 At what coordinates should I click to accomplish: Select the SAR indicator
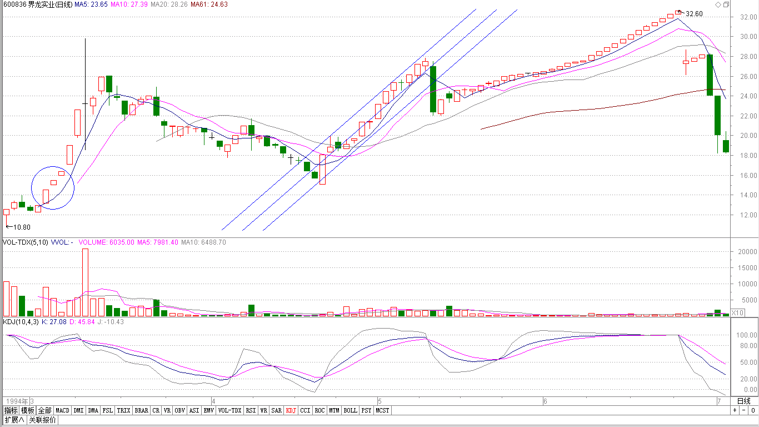click(276, 410)
